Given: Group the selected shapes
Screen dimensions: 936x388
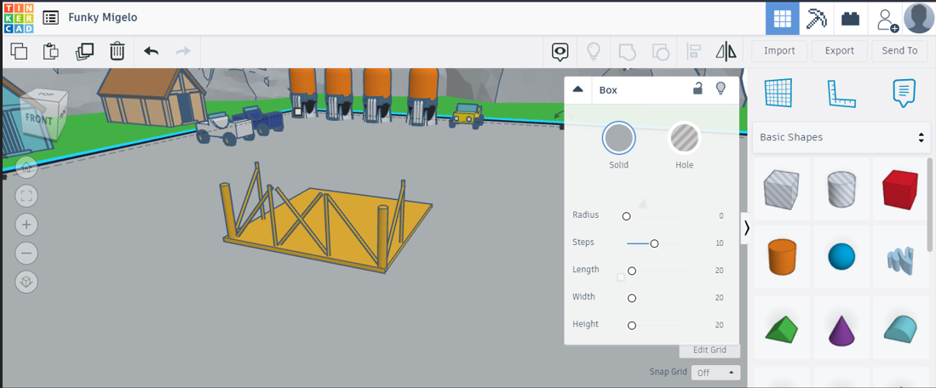Looking at the screenshot, I should click(x=626, y=52).
